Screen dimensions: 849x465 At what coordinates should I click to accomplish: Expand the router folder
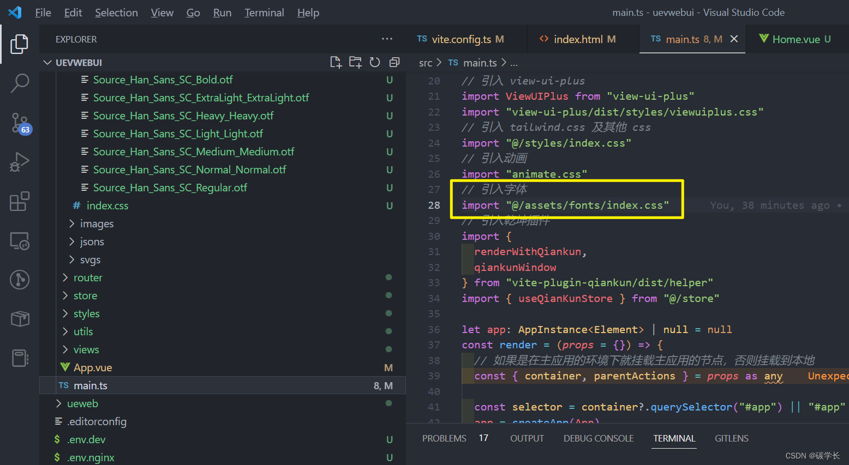click(65, 277)
